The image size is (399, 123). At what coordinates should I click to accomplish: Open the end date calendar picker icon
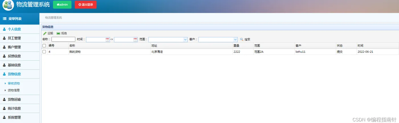135,40
